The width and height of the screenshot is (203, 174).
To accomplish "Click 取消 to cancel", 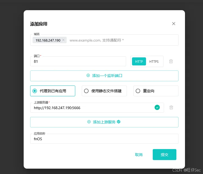I will (139, 154).
